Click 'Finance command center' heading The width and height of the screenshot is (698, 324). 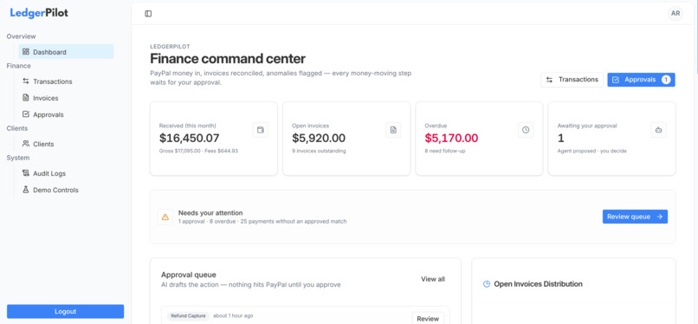228,59
